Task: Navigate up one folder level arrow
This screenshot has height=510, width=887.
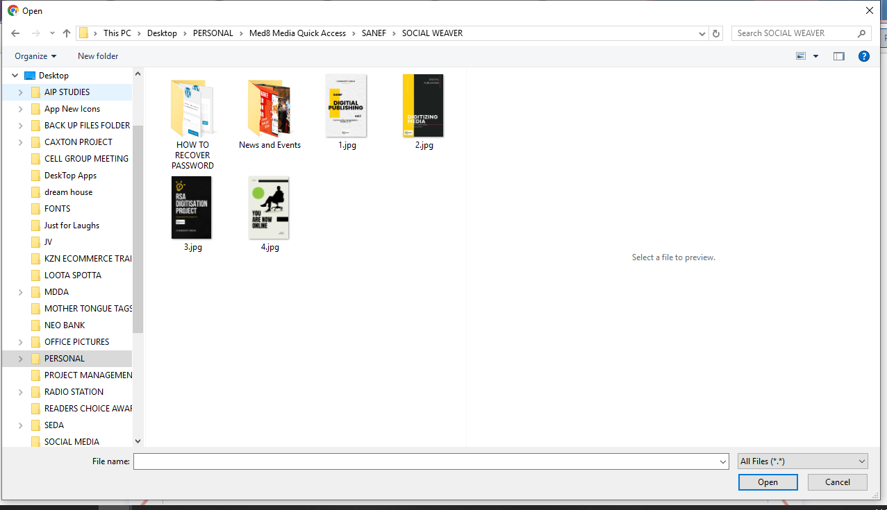Action: 67,33
